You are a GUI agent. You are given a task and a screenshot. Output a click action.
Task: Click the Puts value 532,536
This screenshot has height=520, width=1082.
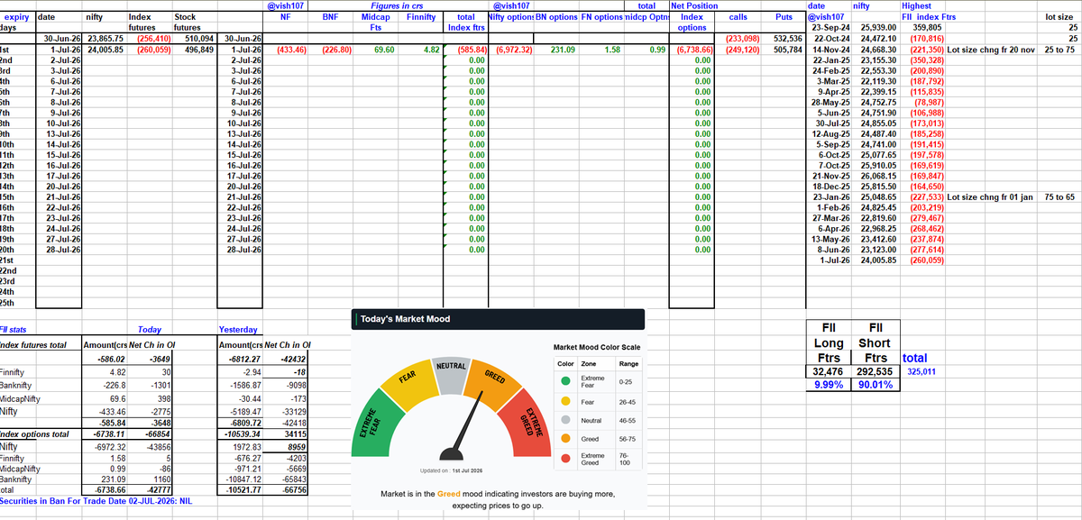pyautogui.click(x=786, y=39)
